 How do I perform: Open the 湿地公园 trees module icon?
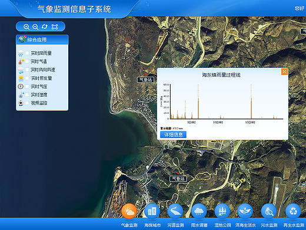coord(222,211)
